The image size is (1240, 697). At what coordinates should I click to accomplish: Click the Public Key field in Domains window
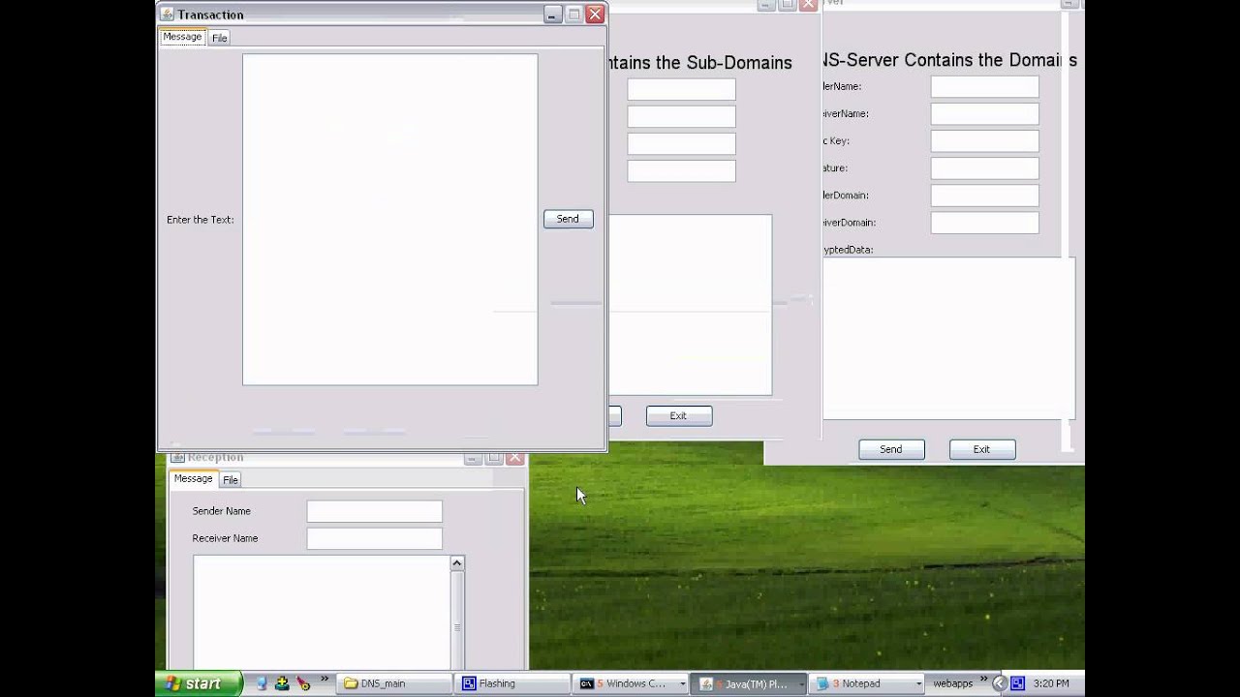[x=984, y=141]
